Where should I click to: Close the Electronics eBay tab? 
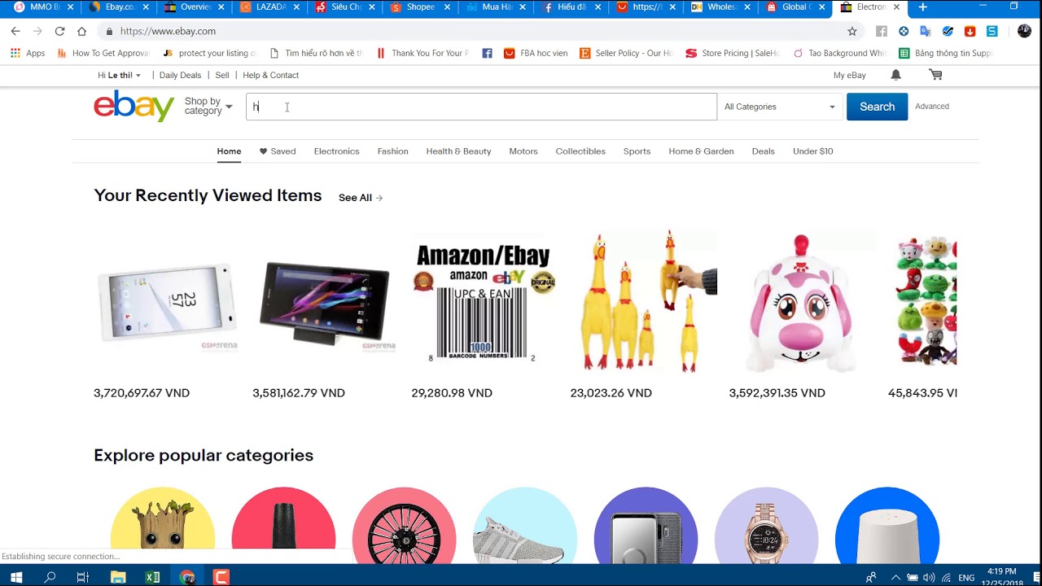point(896,7)
